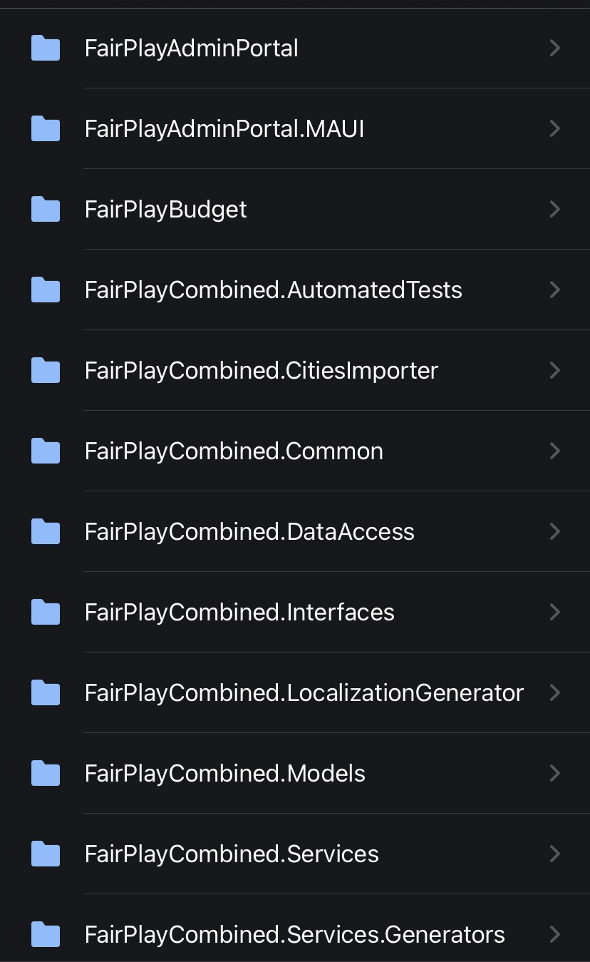Select the FairPlayCombined.DataAccess entry text

coord(249,532)
